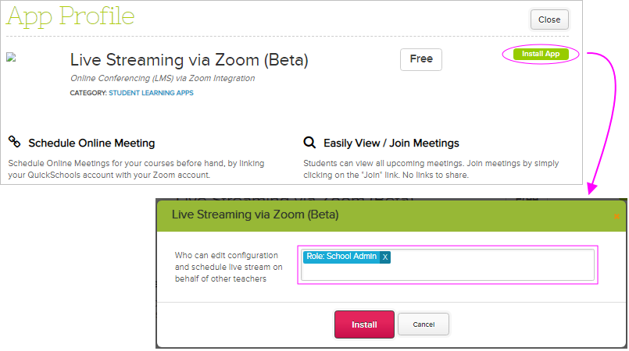Click the Easily View / Join Meetings heading

391,144
